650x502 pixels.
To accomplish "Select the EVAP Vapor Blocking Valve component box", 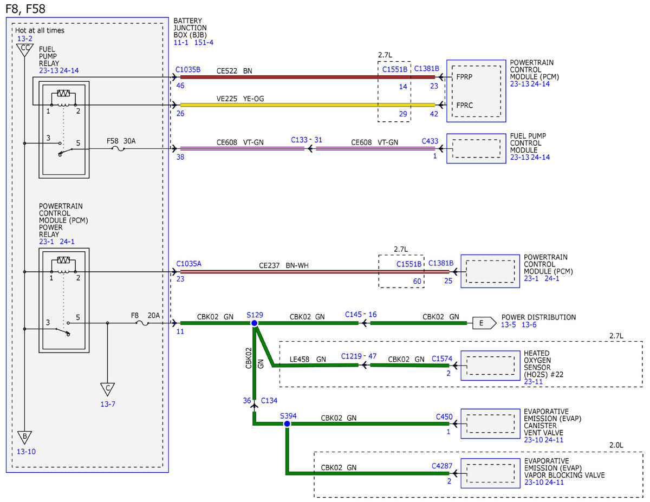I will (490, 473).
